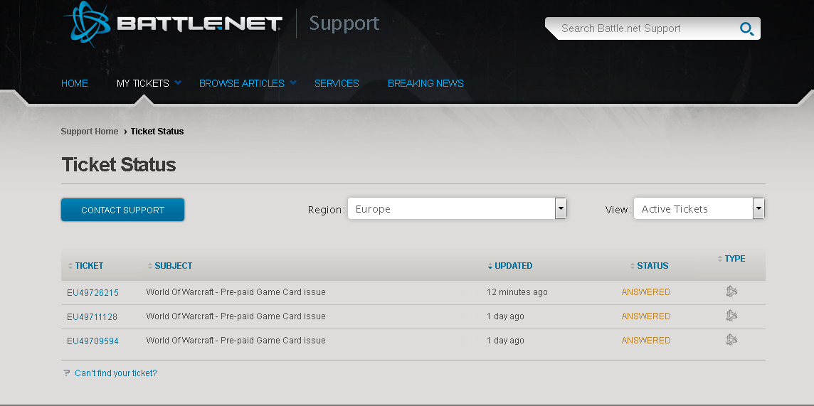Screen dimensions: 814x406
Task: Open the View dropdown arrow
Action: pos(758,208)
